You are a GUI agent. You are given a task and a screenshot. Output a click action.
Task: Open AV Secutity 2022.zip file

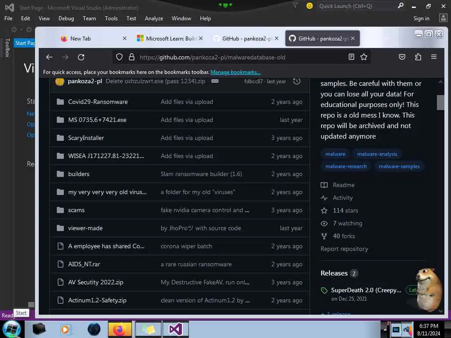coord(96,282)
